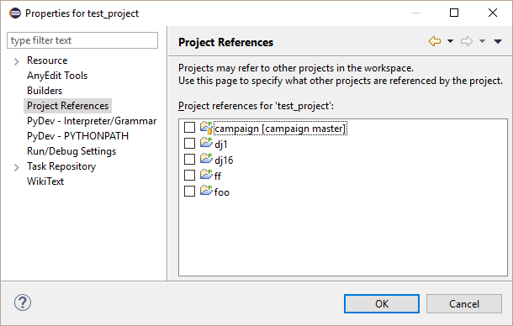Check the campaign project reference checkbox
Viewport: 513px width, 326px height.
pyautogui.click(x=189, y=128)
